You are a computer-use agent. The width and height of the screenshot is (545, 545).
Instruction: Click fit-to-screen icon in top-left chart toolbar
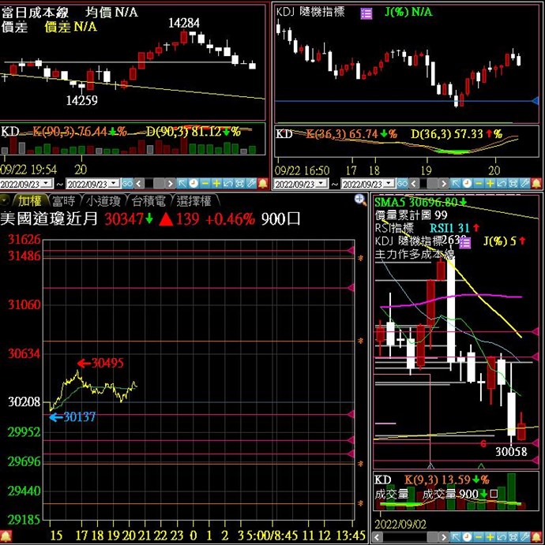pyautogui.click(x=239, y=183)
